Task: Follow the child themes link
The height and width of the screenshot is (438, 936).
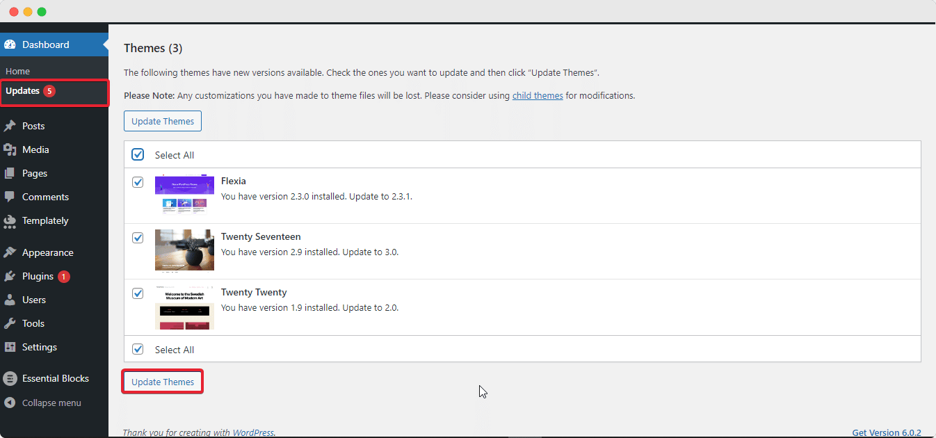Action: click(538, 95)
